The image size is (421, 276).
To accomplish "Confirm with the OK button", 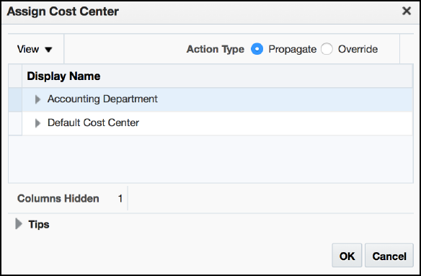I will point(347,255).
